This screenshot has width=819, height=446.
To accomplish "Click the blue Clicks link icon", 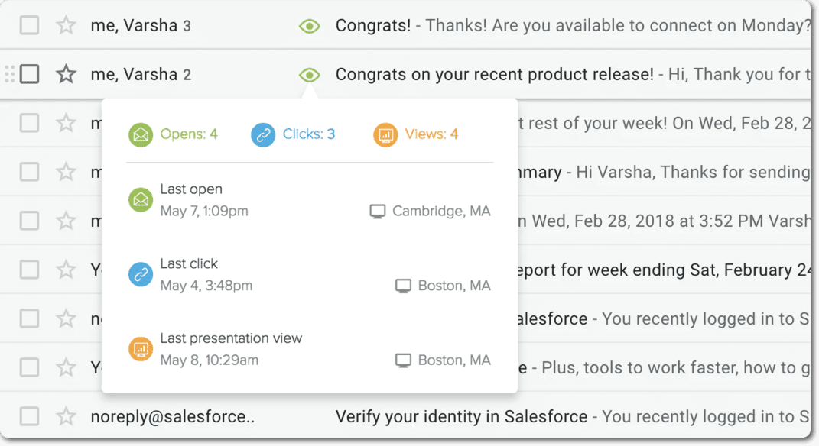I will point(263,135).
